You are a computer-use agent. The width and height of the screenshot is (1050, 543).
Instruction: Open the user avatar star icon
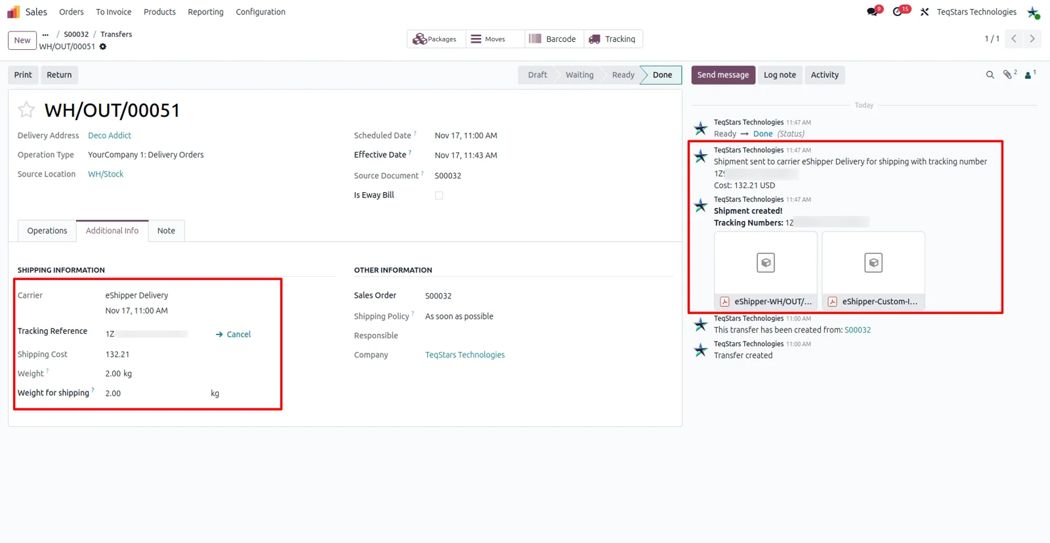pyautogui.click(x=1034, y=12)
